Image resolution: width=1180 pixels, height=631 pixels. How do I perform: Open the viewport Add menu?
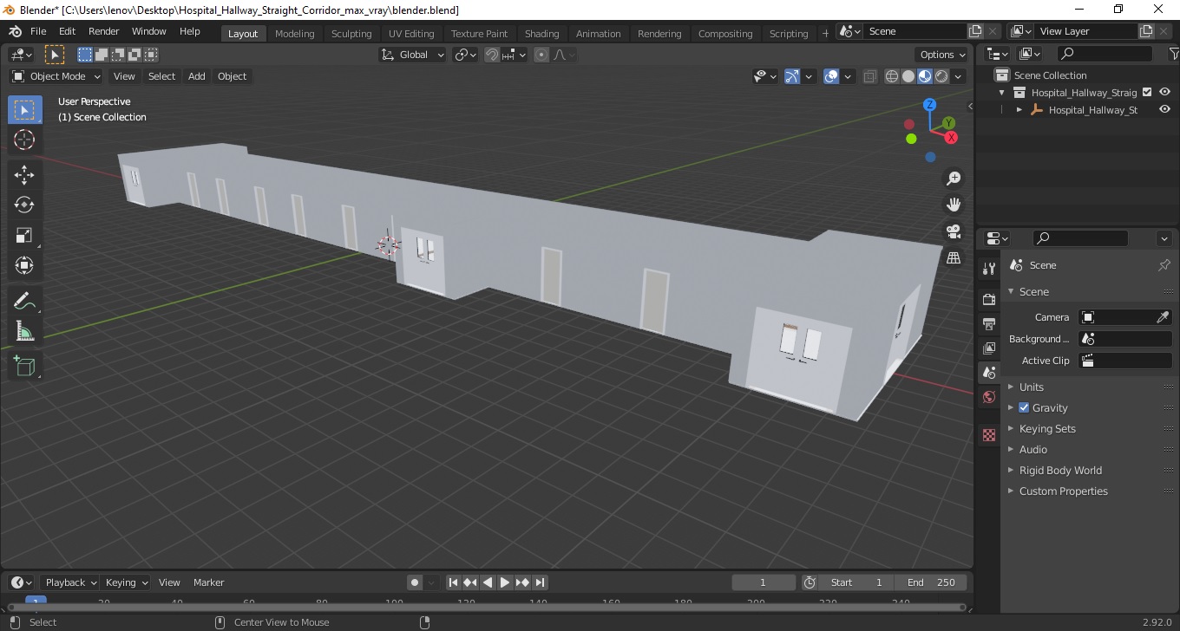click(x=197, y=76)
